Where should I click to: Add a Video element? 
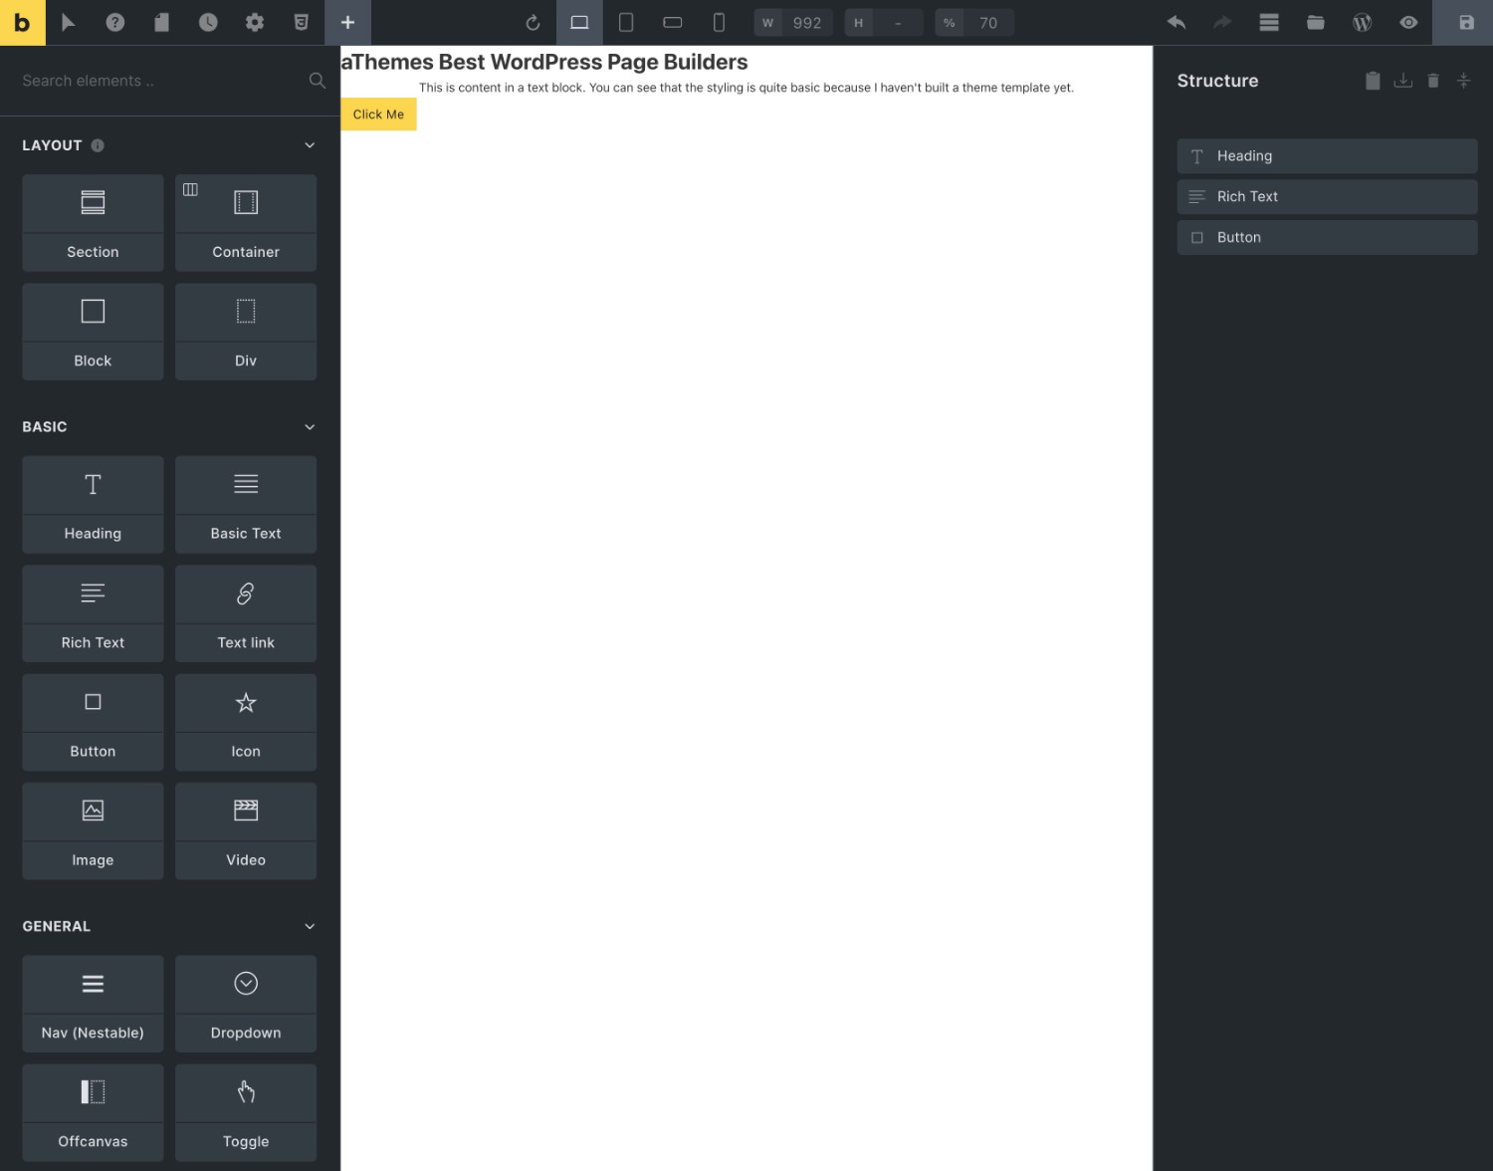pos(246,830)
